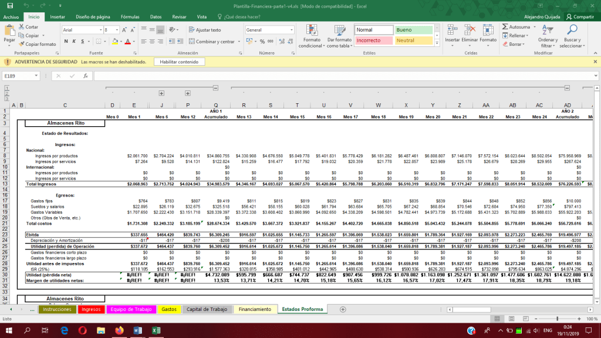Open Ordenar y filtrar tool
Image resolution: width=601 pixels, height=338 pixels.
pos(548,31)
